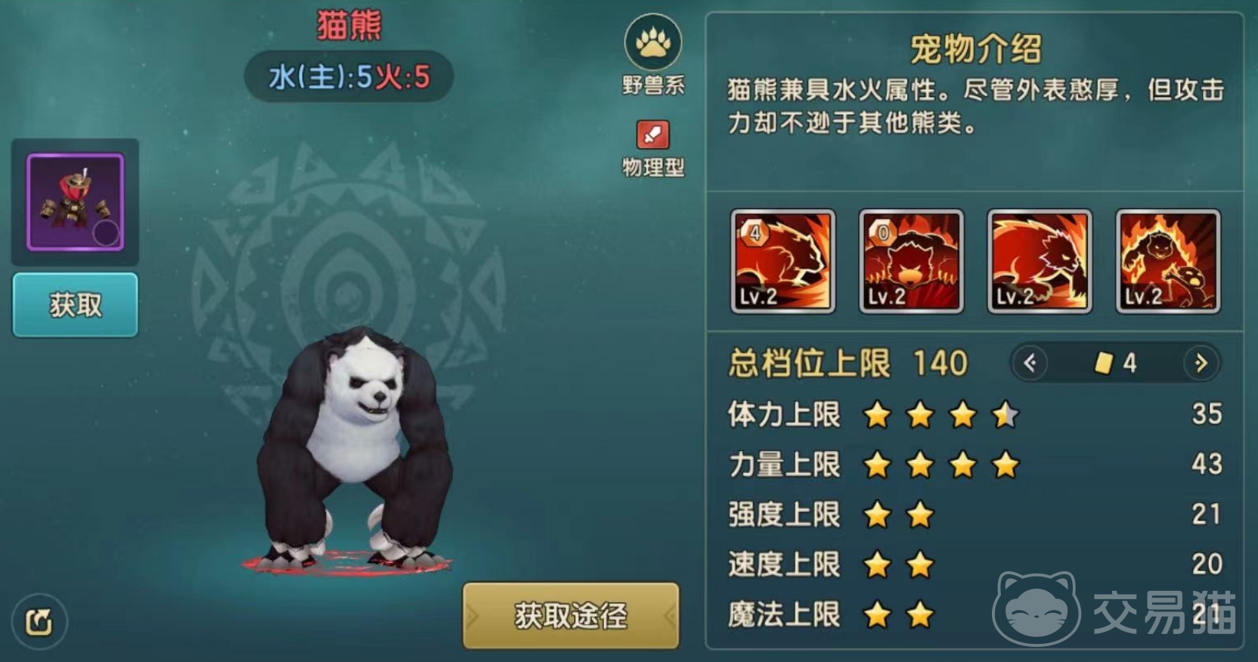Select the third charging bear skill icon
Screen dimensions: 1258x662
1040,261
